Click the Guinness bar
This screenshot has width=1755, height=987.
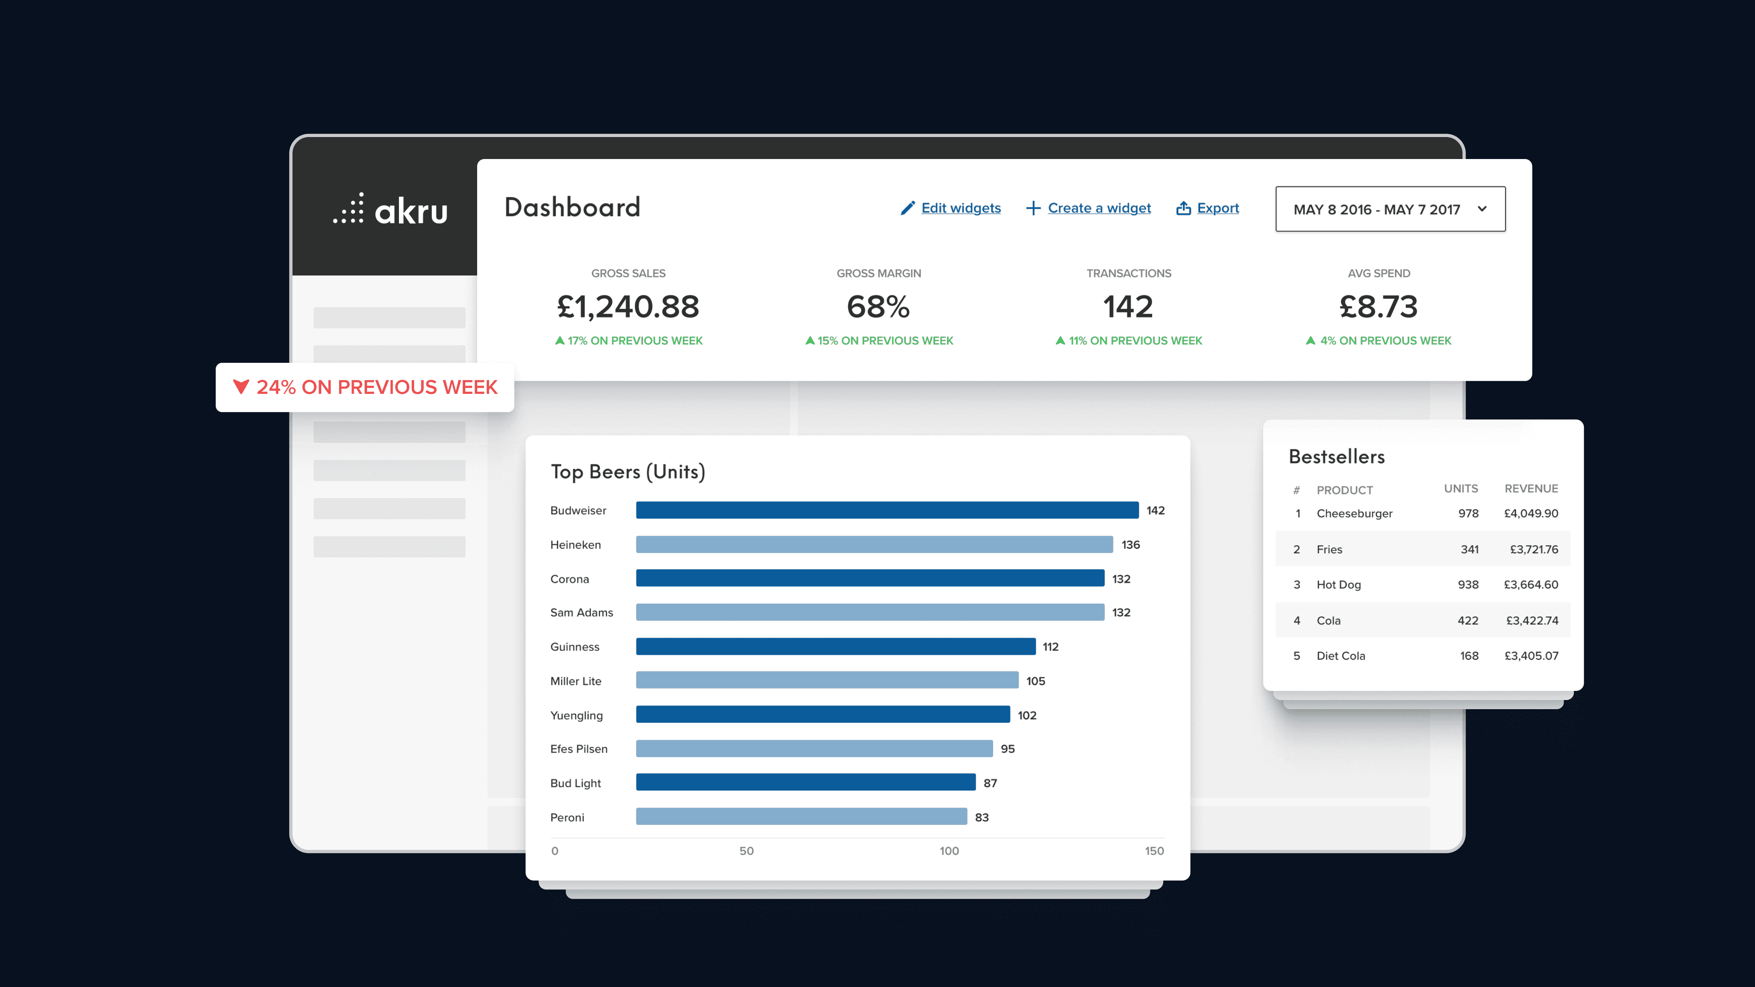click(836, 647)
